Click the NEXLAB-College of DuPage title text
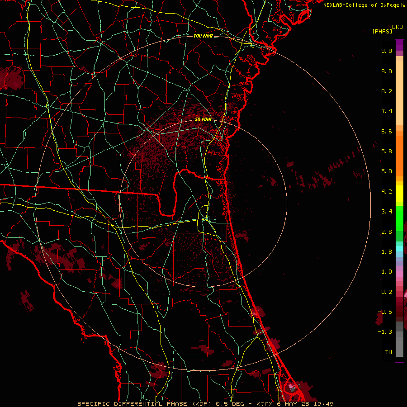 [x=362, y=5]
